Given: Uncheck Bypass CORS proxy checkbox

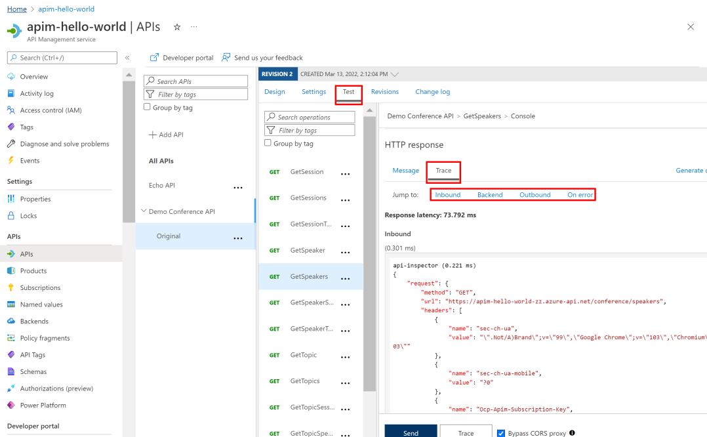Looking at the screenshot, I should coord(501,433).
